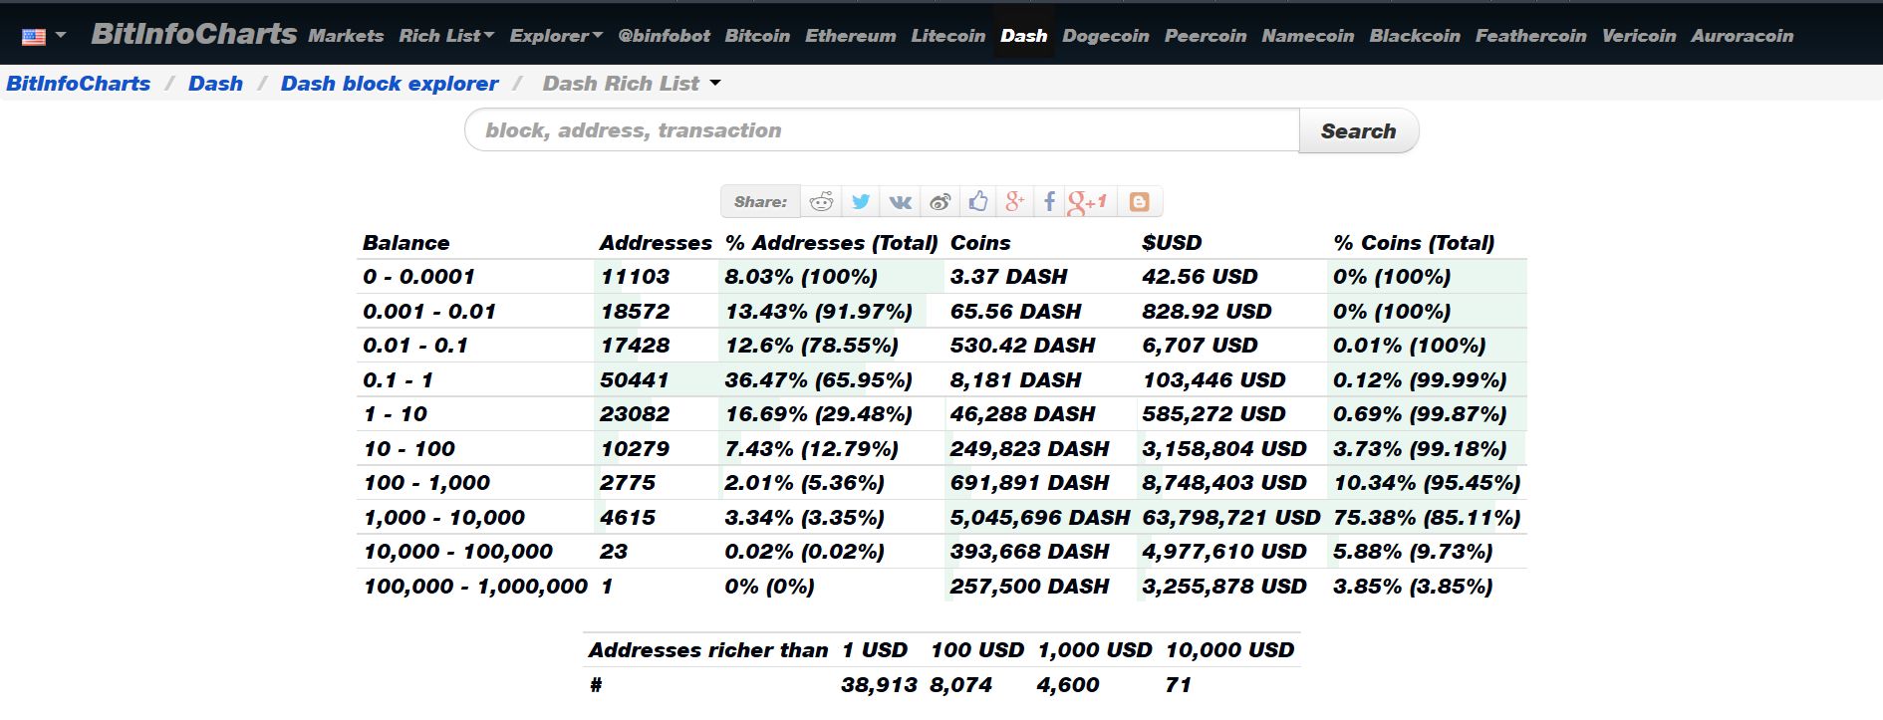Switch to the Auroracoin page
The image size is (1883, 720).
[x=1742, y=36]
